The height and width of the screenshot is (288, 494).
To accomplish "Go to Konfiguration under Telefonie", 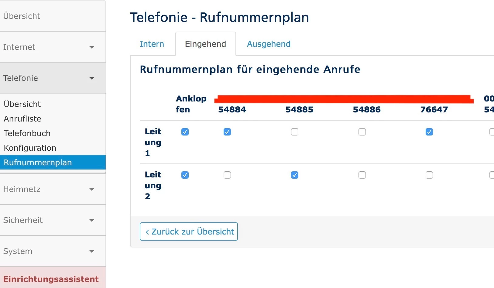I will [x=30, y=148].
